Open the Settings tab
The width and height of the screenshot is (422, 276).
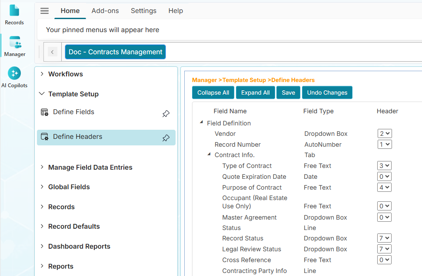(143, 11)
